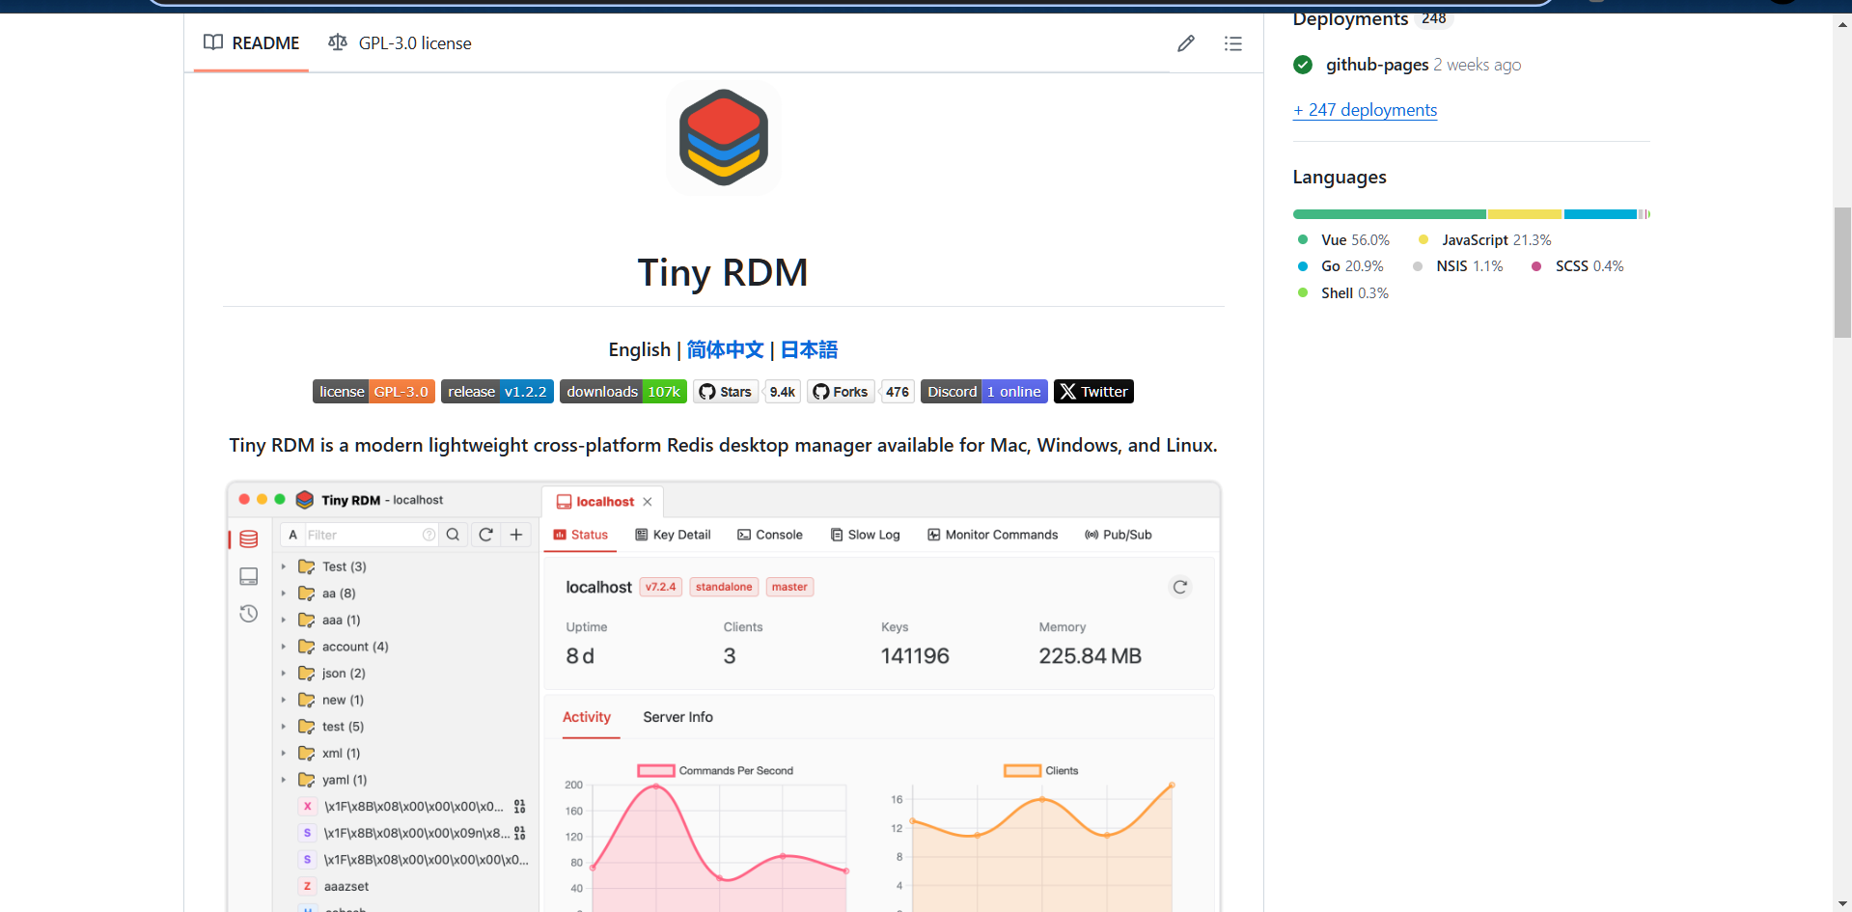Open the github-pages deployment link
This screenshot has height=912, width=1852.
pos(1377,65)
